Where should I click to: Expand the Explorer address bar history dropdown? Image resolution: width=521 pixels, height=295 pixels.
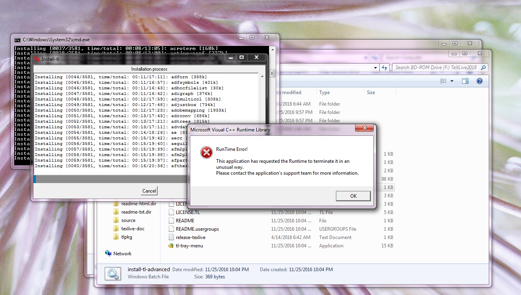pos(376,67)
